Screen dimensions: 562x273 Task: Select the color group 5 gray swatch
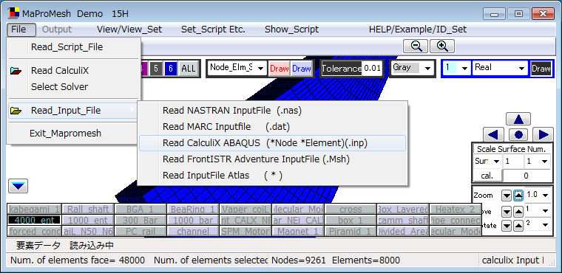(x=156, y=69)
